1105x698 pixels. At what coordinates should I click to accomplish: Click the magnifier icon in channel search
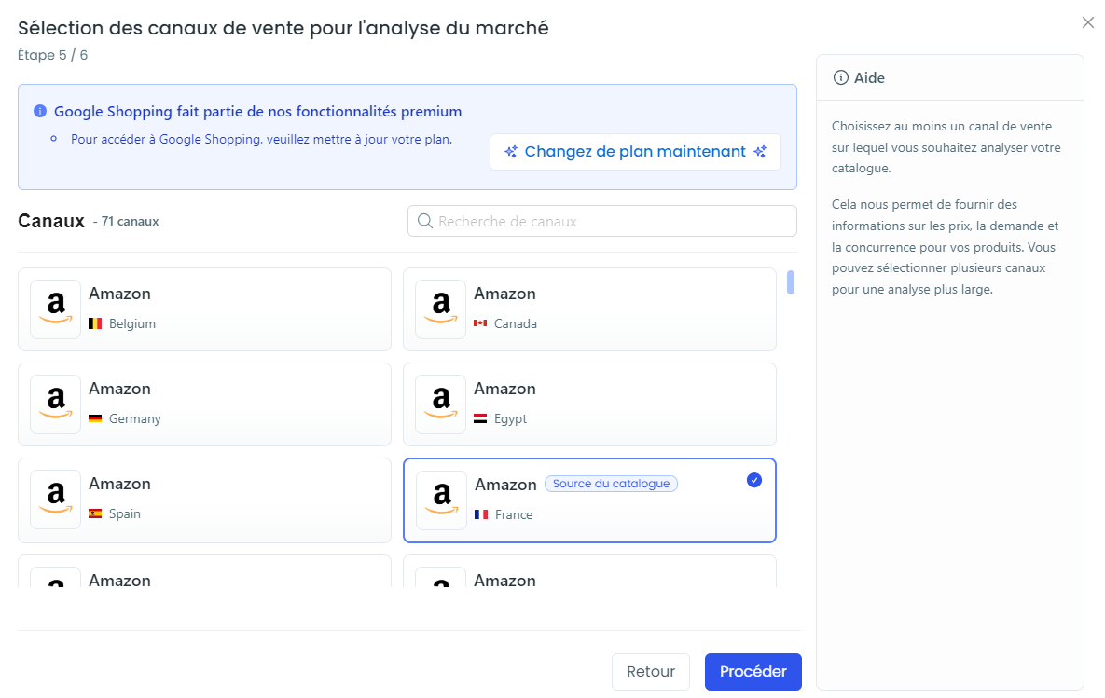(x=425, y=221)
